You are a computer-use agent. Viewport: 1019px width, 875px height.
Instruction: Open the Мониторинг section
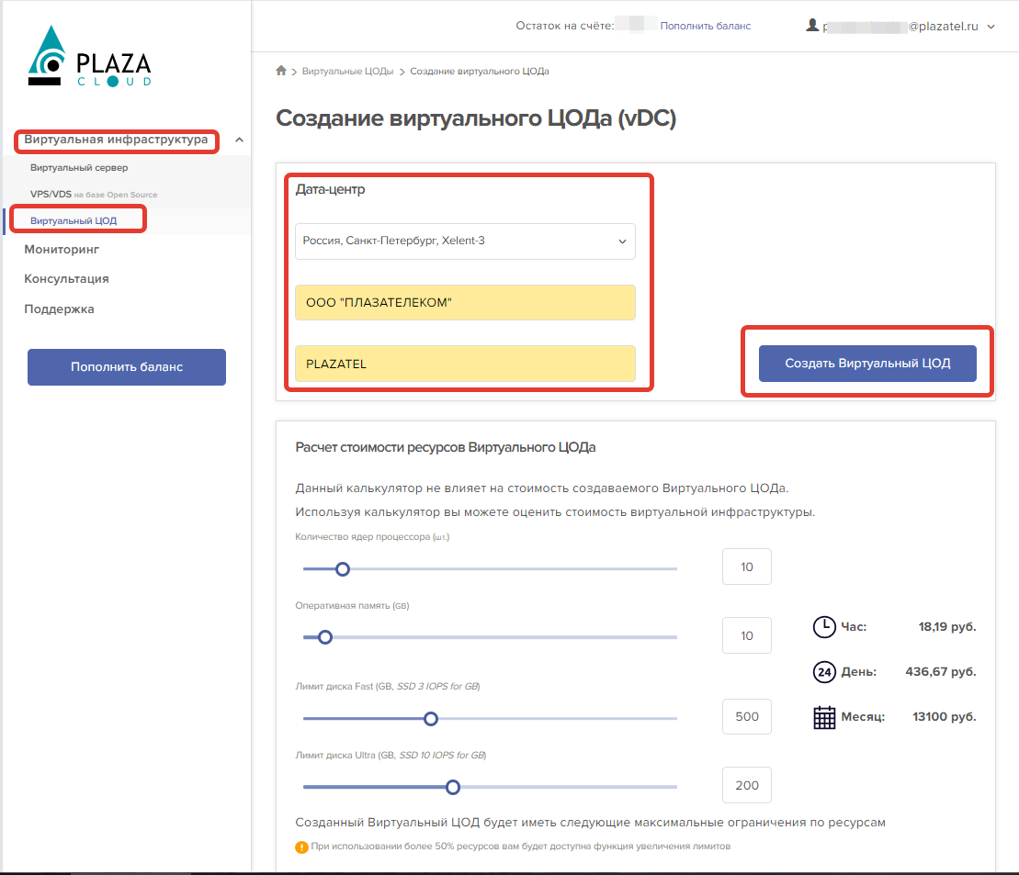pos(62,249)
